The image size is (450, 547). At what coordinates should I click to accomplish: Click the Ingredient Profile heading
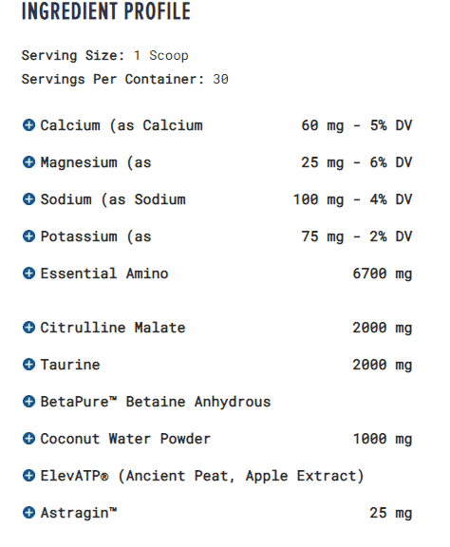pyautogui.click(x=106, y=10)
